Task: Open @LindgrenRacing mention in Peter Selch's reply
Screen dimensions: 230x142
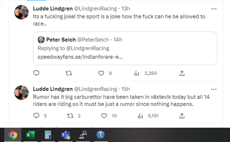Action: 88,48
